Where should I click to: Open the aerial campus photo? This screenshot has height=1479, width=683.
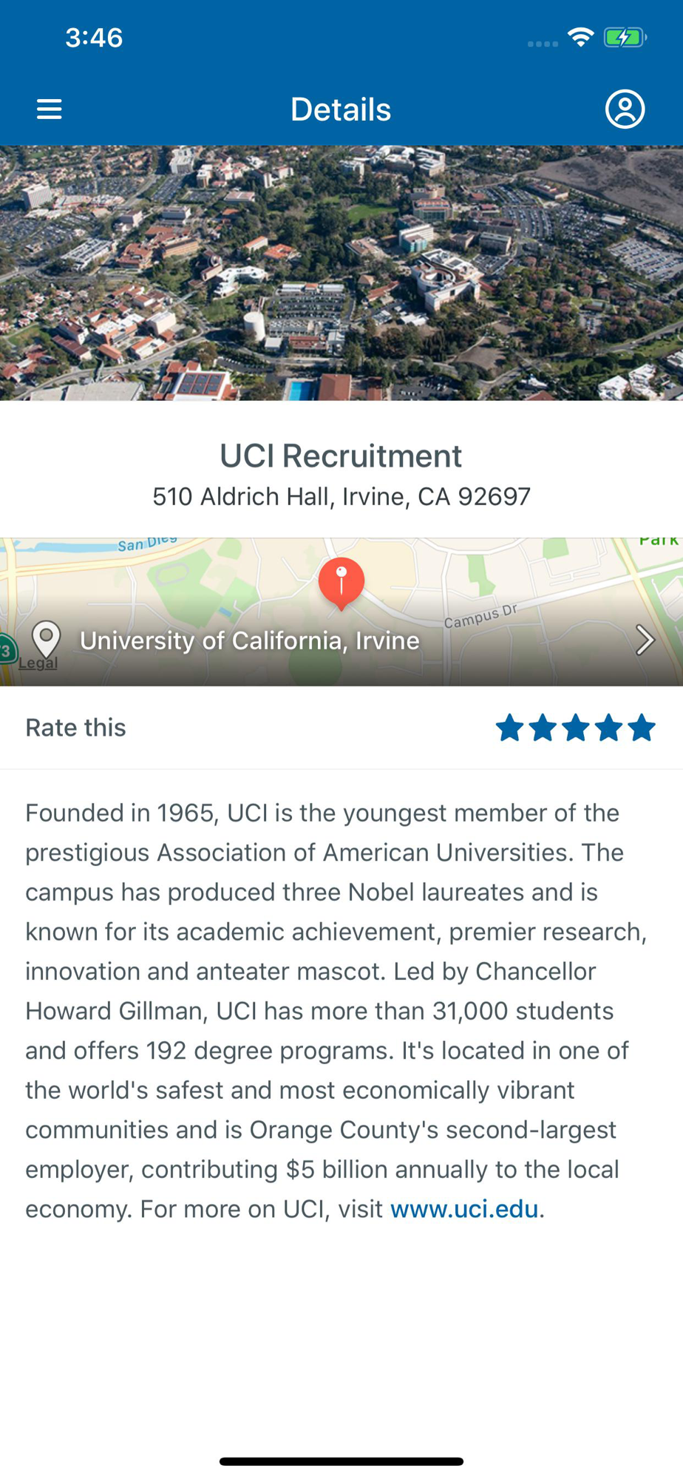341,273
